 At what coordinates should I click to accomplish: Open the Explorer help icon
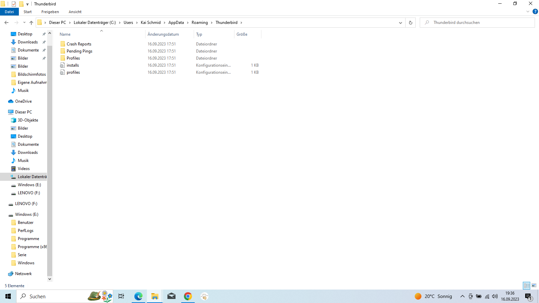click(535, 11)
